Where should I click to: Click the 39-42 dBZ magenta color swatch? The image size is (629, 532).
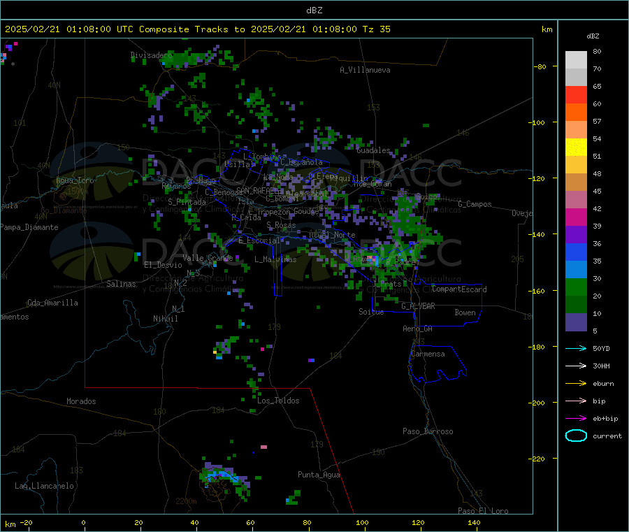pos(576,217)
